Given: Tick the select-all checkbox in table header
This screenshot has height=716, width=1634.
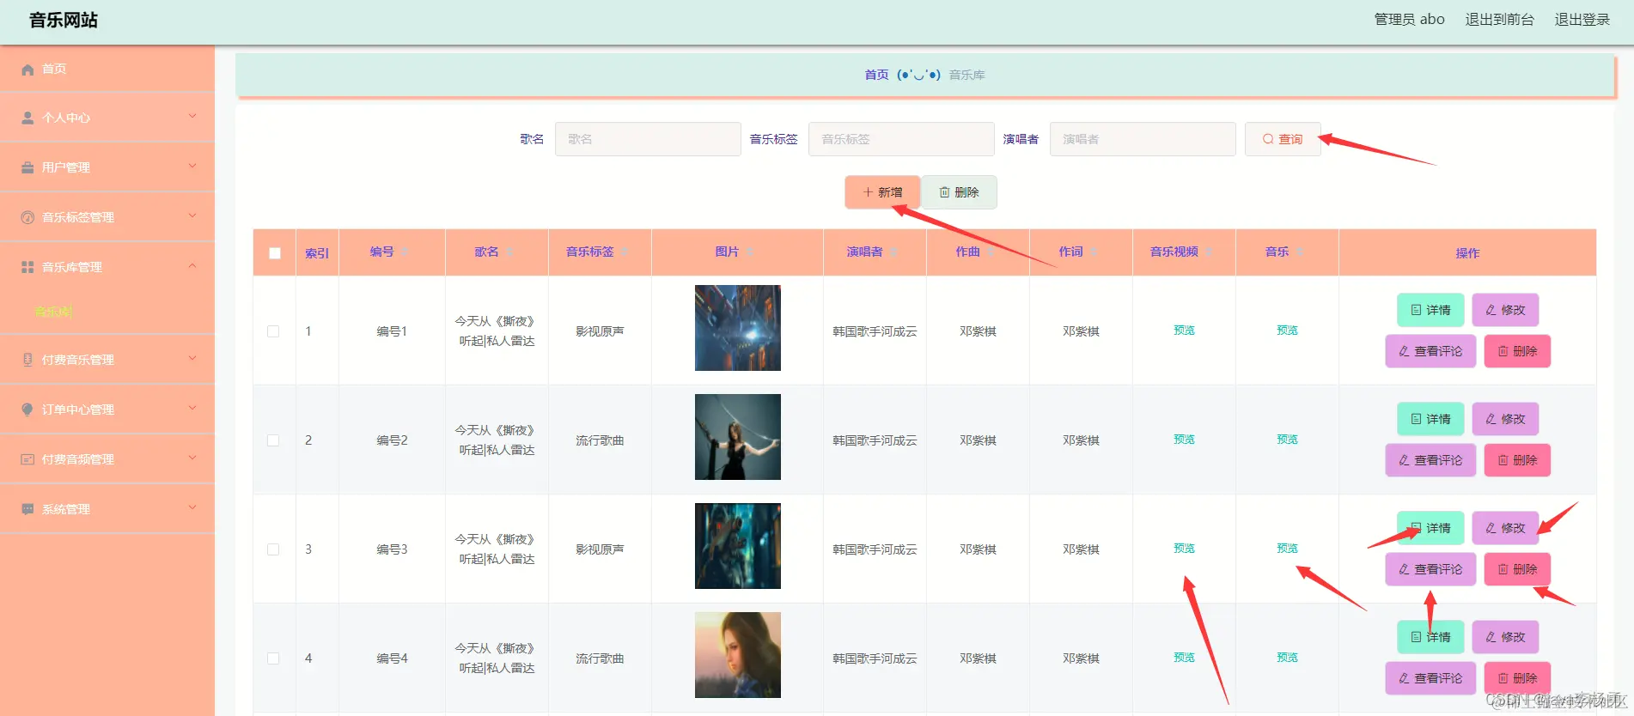Looking at the screenshot, I should (x=275, y=253).
